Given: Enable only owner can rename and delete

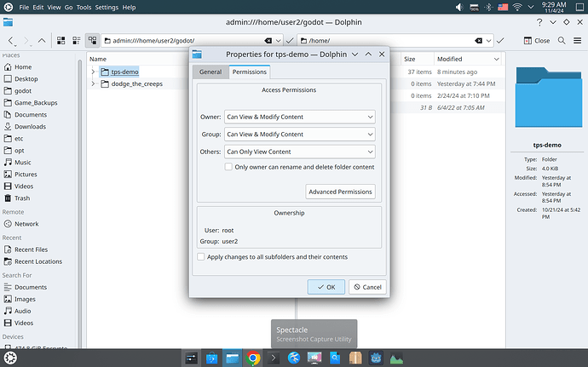Looking at the screenshot, I should pyautogui.click(x=228, y=167).
